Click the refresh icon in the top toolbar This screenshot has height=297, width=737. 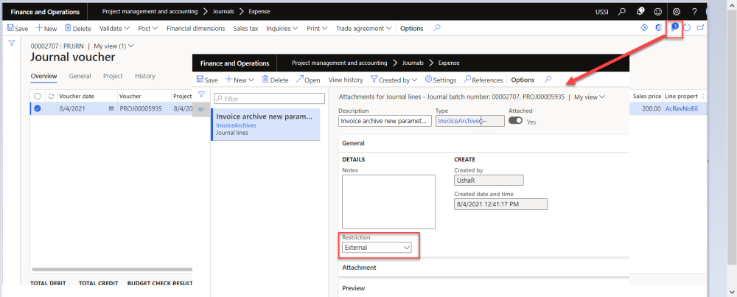click(687, 28)
